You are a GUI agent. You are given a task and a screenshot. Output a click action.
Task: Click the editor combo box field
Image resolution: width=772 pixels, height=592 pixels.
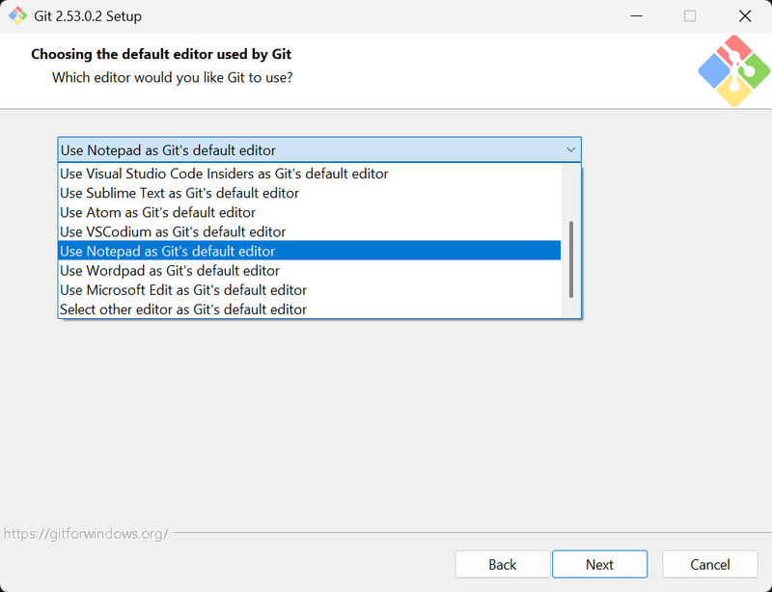pos(309,150)
